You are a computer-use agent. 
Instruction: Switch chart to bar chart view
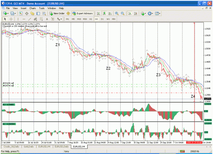click(x=98, y=13)
